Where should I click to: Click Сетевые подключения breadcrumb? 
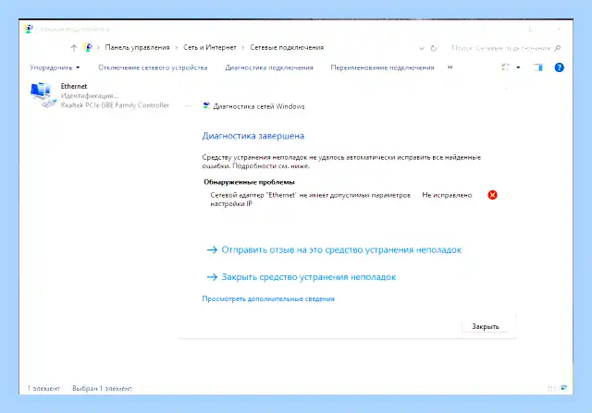coord(287,47)
